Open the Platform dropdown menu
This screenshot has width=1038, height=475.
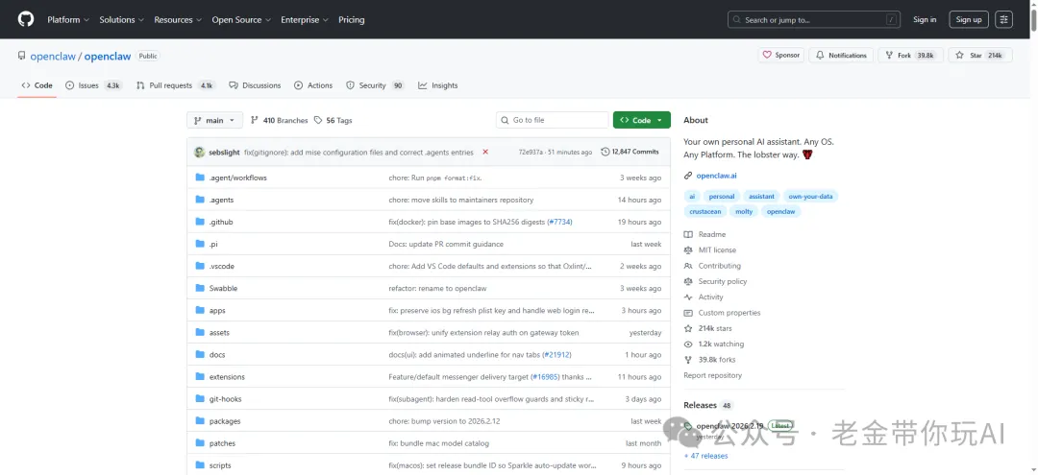point(69,20)
